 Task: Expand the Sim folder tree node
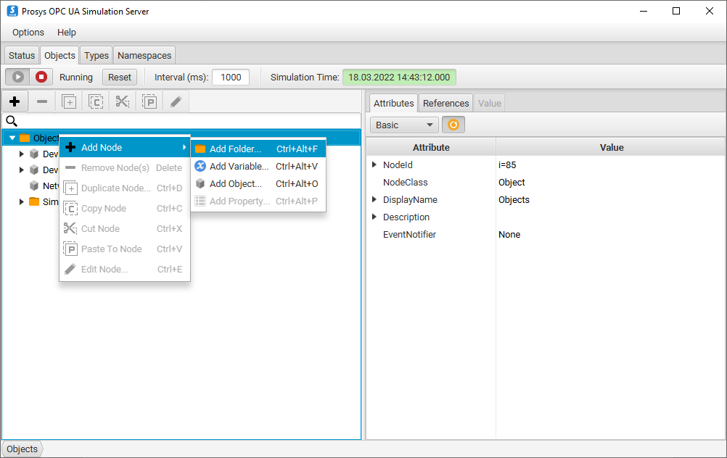[x=21, y=201]
